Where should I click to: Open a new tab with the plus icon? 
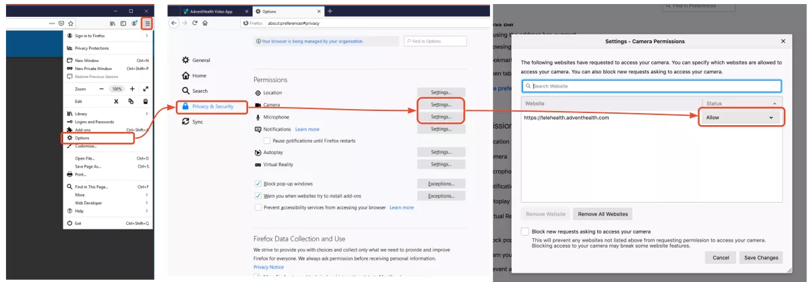tap(330, 11)
